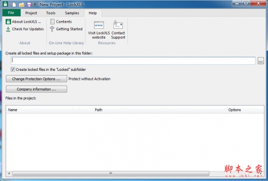Close the LockXLS window
This screenshot has height=181, width=268.
[x=259, y=3]
